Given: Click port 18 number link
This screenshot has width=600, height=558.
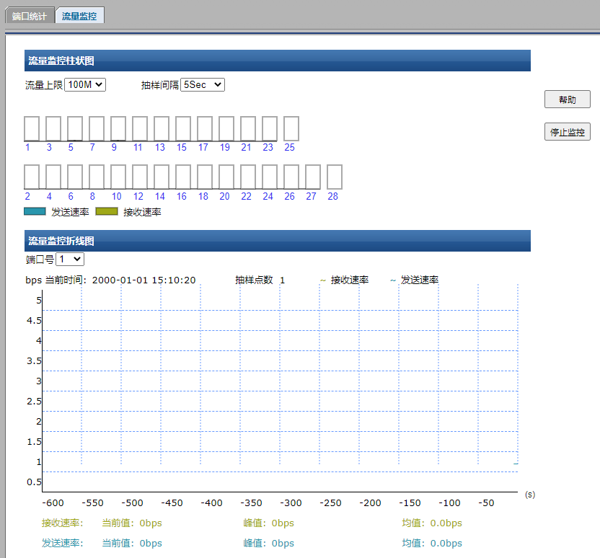Looking at the screenshot, I should [203, 196].
